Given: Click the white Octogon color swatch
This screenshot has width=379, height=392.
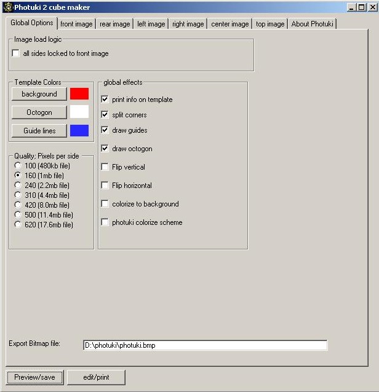Looking at the screenshot, I should tap(79, 112).
